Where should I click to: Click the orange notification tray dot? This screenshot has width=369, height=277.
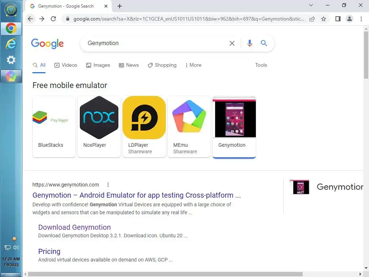pos(14,239)
